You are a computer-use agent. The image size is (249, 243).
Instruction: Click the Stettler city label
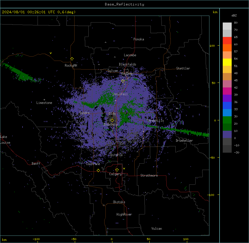[x=183, y=68]
